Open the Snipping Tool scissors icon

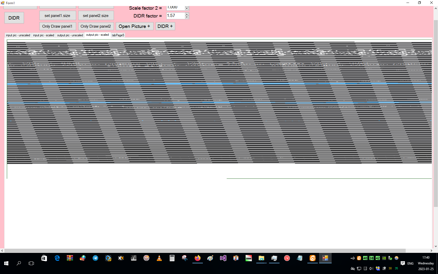pos(185,258)
